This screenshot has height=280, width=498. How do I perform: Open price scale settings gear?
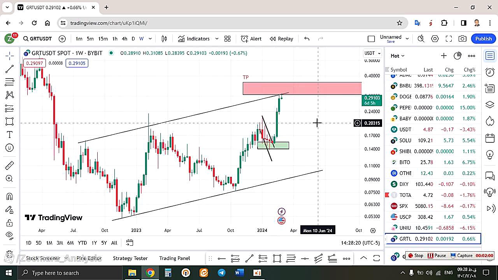click(x=373, y=230)
